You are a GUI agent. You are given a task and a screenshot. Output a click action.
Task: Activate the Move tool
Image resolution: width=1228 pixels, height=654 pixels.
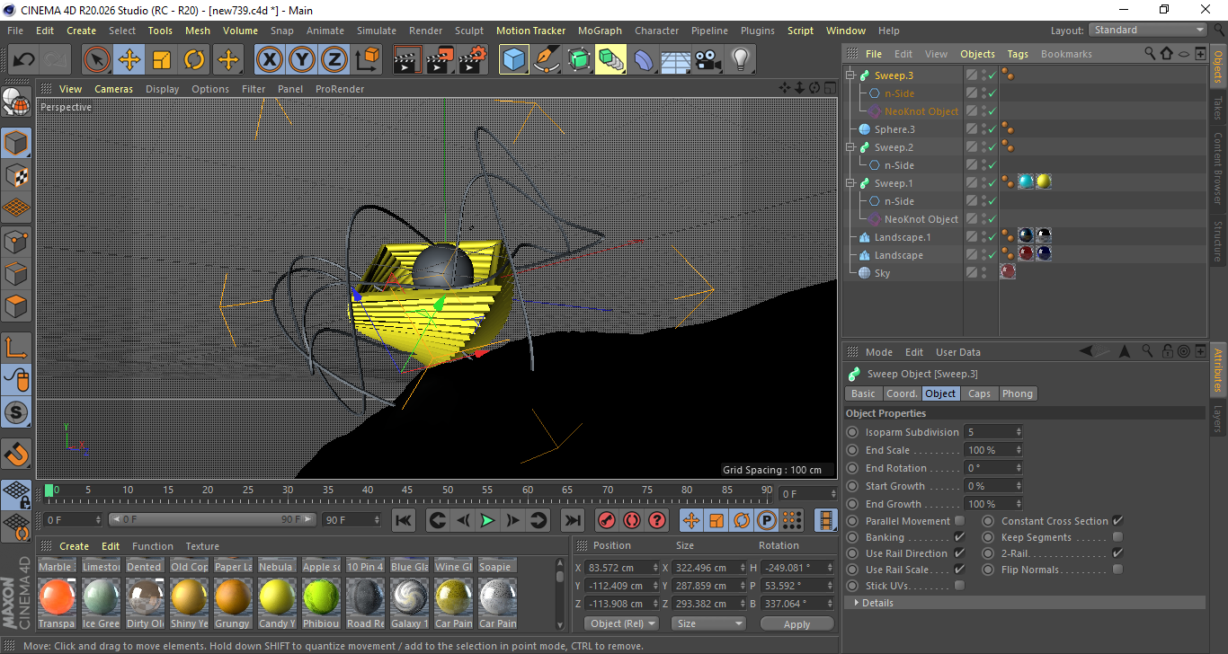pos(129,60)
